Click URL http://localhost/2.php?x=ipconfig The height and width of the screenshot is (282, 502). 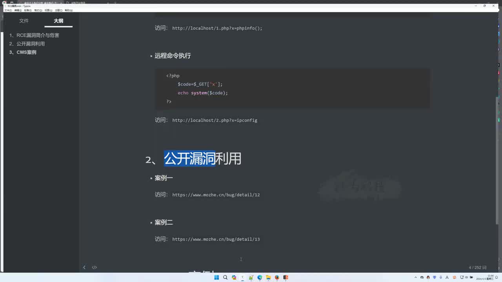point(215,120)
